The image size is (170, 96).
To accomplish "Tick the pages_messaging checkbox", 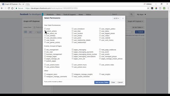I will (x=73, y=49).
